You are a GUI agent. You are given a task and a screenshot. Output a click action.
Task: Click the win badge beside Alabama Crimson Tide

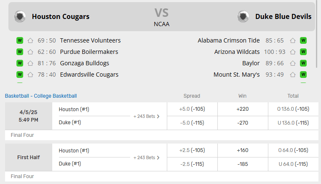click(303, 41)
